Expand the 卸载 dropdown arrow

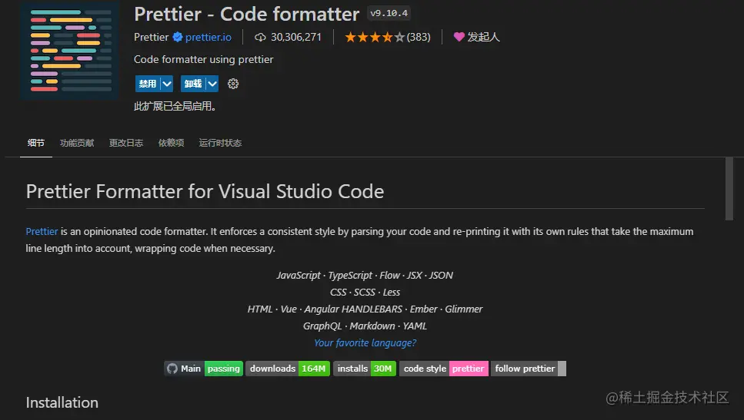point(212,84)
